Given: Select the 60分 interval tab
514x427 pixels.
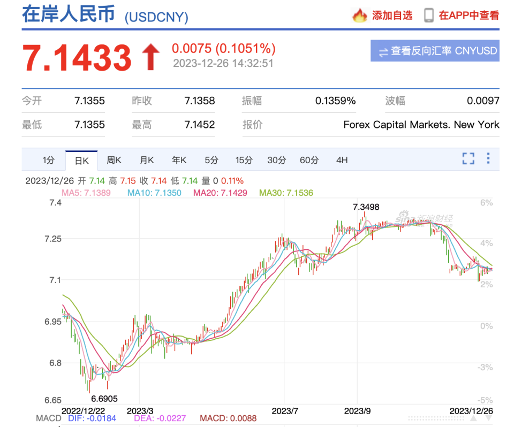Looking at the screenshot, I should tap(309, 159).
